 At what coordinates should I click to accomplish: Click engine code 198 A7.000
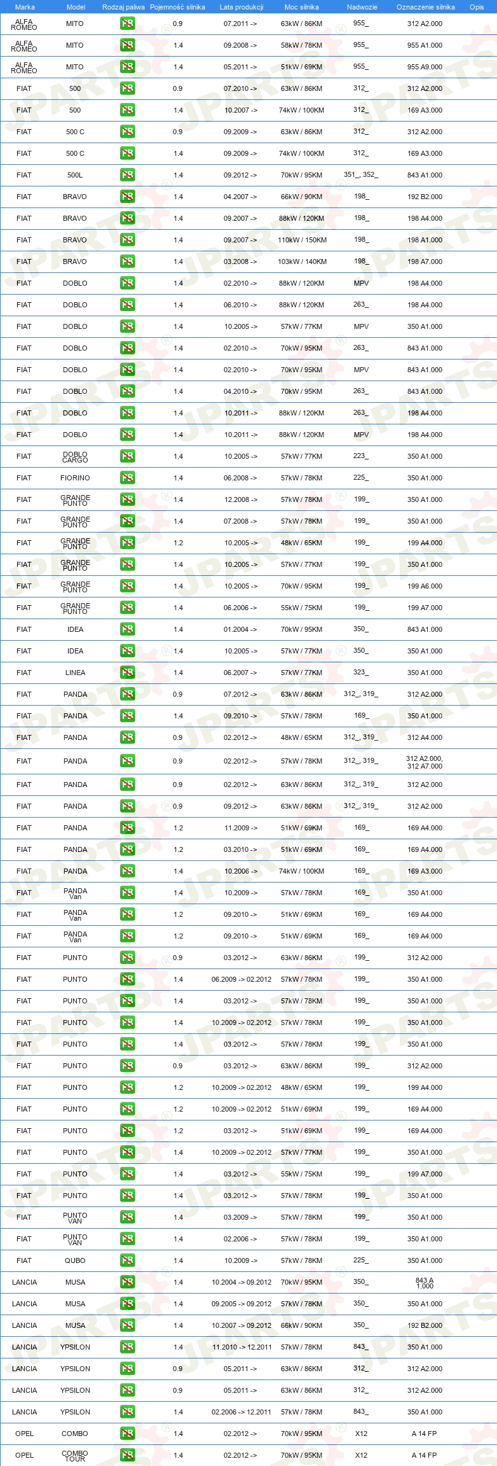(425, 262)
